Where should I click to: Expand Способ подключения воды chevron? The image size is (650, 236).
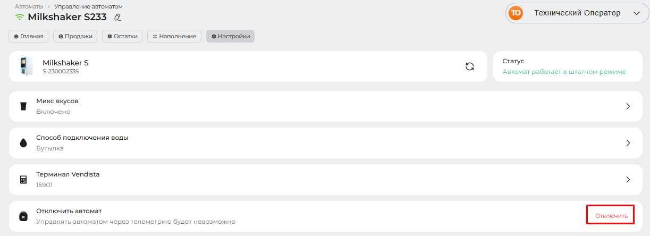click(x=628, y=143)
